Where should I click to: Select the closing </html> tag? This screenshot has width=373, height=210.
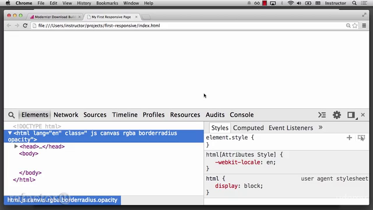tap(24, 180)
